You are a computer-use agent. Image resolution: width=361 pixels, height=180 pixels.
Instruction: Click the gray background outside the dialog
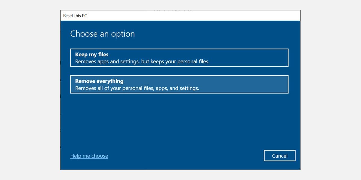(30, 90)
